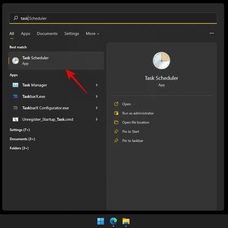
Task: Open the Windows Start button on taskbar
Action: [101, 221]
